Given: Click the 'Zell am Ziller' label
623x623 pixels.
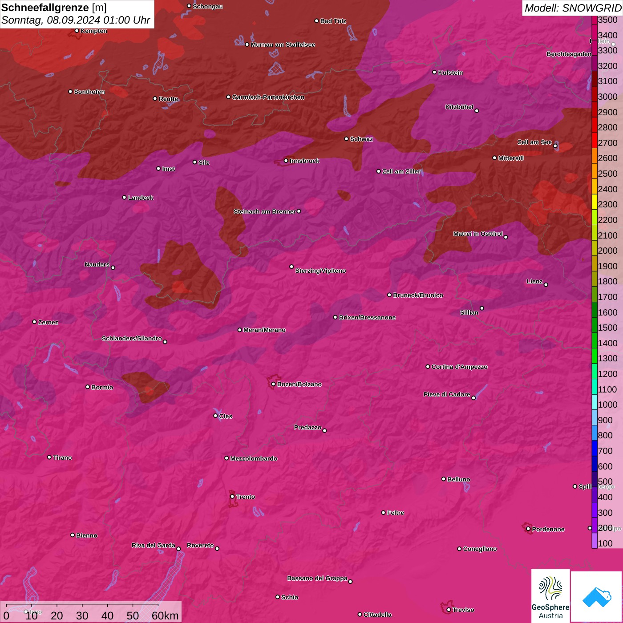Looking at the screenshot, I should (x=401, y=171).
